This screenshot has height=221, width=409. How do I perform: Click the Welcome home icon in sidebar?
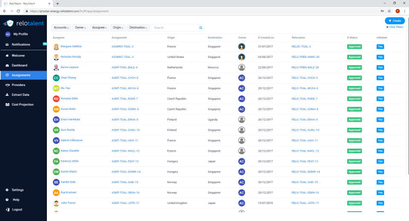click(x=7, y=55)
